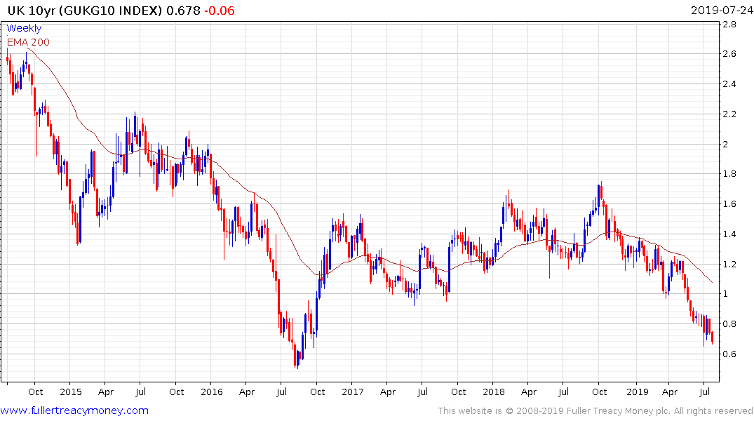Click the 0.8 y-axis label

(729, 323)
